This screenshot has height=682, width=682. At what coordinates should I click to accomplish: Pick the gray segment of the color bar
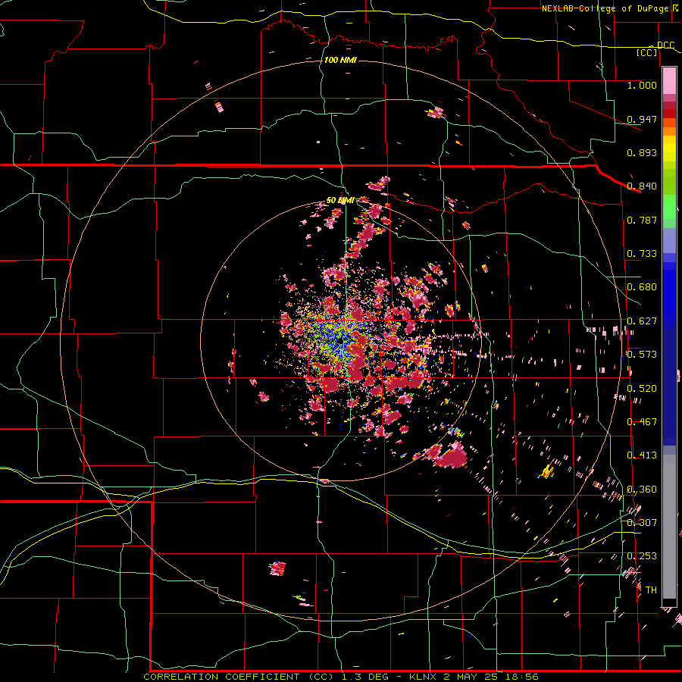tap(669, 527)
